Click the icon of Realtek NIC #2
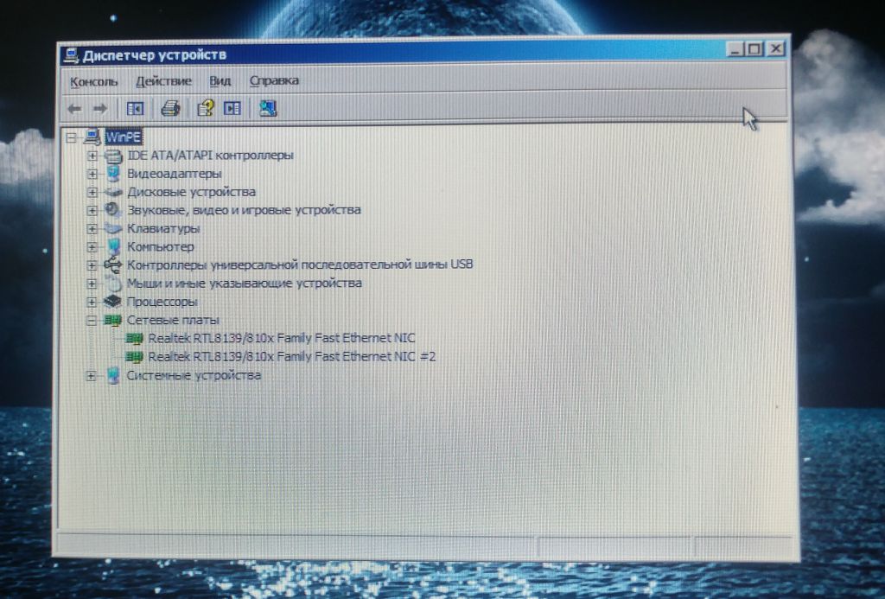 [134, 357]
